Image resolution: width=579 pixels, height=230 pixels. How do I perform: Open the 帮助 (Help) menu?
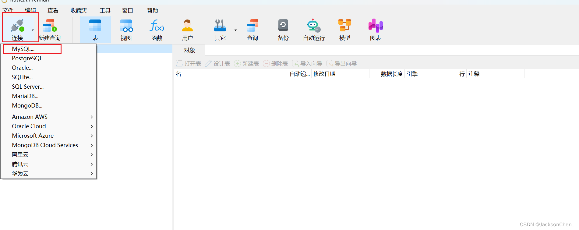[x=153, y=10]
